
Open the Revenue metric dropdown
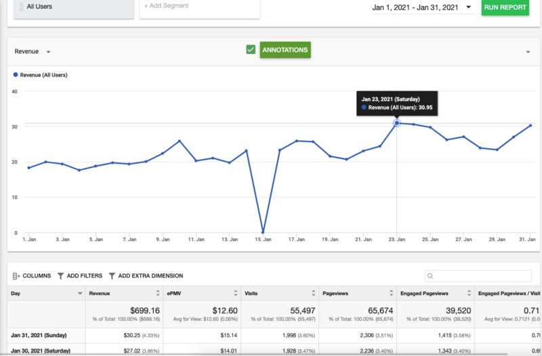click(33, 51)
